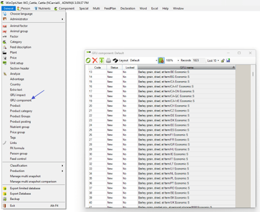The height and width of the screenshot is (212, 260).
Task: Click the Export Database icon
Action: pyautogui.click(x=5, y=194)
